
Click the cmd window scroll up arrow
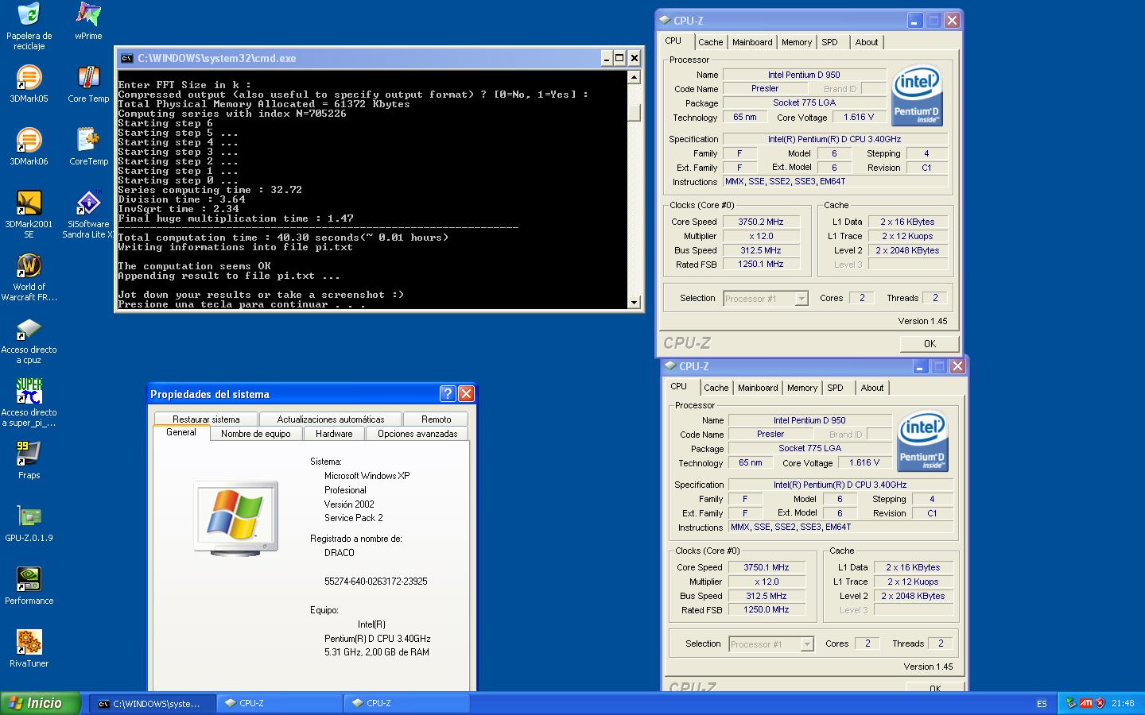[634, 78]
